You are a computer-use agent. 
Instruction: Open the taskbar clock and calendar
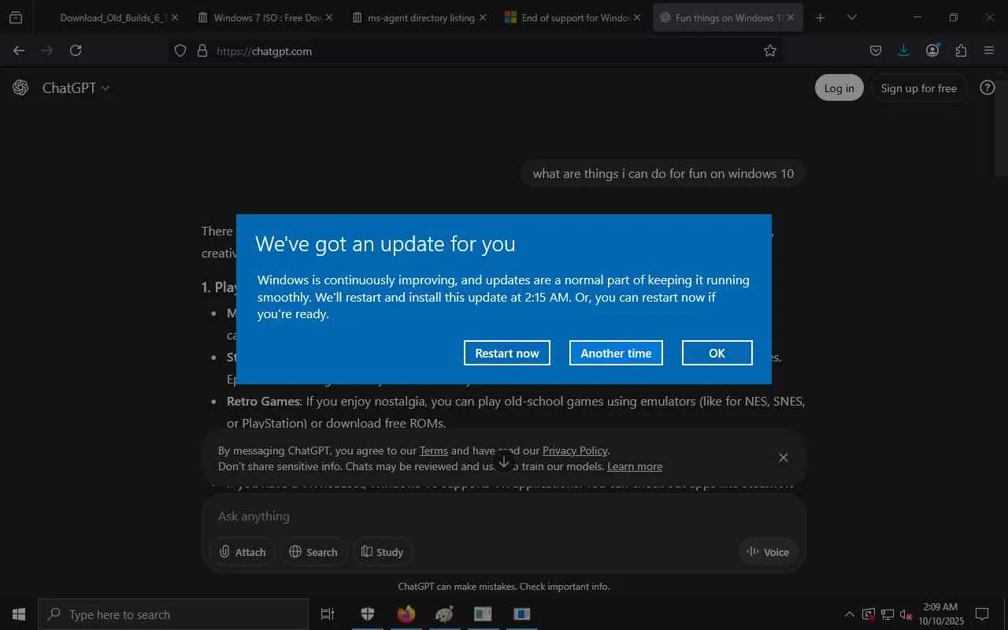tap(941, 614)
